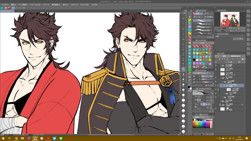The image size is (251, 141).
Task: Open ウィンドウ(W) menu
Action: pyautogui.click(x=84, y=5)
